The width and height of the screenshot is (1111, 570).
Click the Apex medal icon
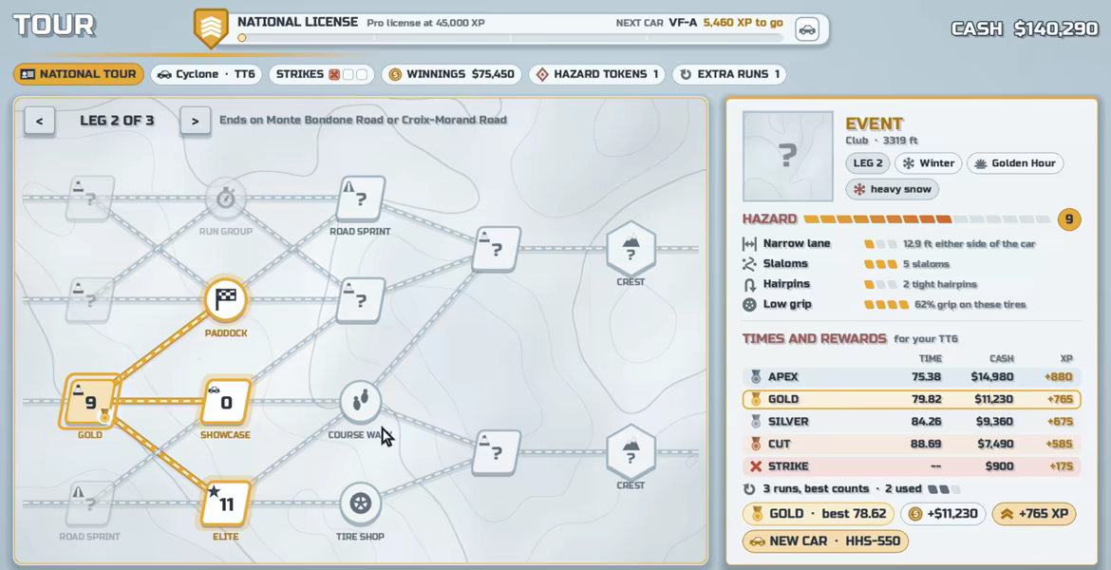[x=756, y=377]
